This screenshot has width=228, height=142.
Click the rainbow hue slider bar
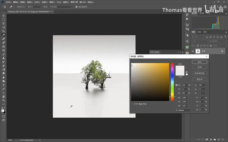point(172,82)
